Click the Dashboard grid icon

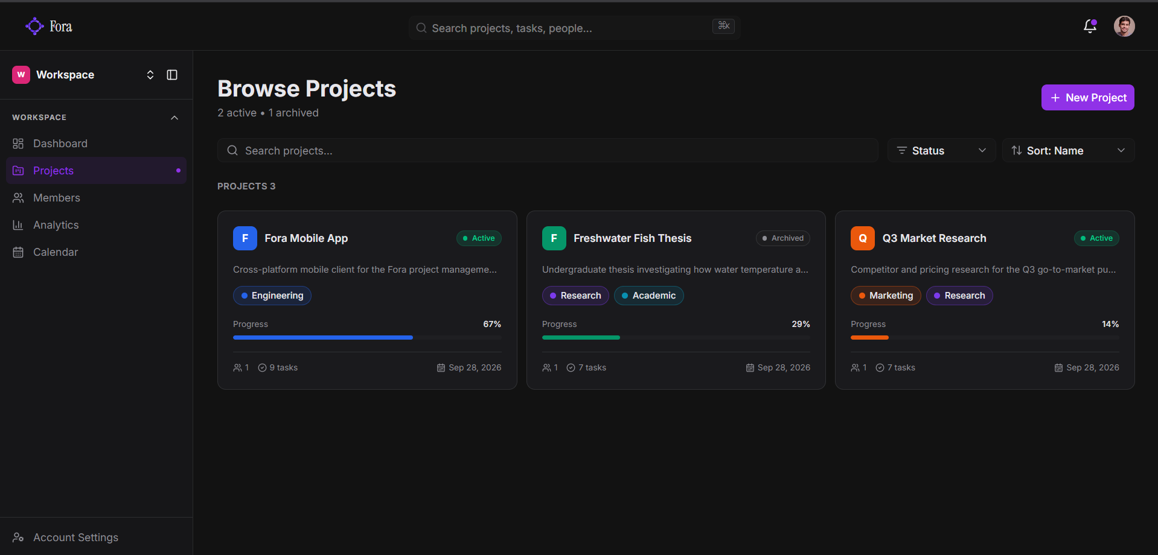pos(18,144)
